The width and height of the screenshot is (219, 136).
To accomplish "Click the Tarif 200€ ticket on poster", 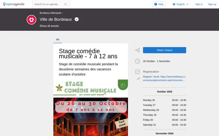I will coord(121,123).
